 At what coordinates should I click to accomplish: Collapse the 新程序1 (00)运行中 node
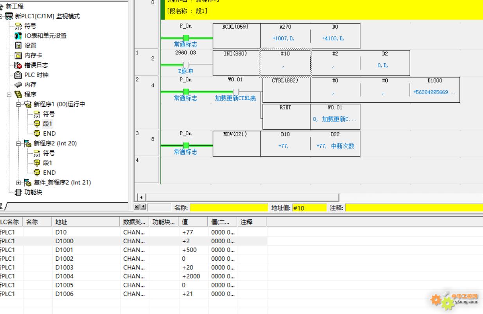18,104
